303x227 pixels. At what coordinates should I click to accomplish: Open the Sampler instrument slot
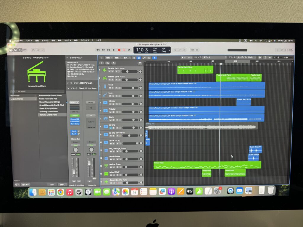coord(75,116)
